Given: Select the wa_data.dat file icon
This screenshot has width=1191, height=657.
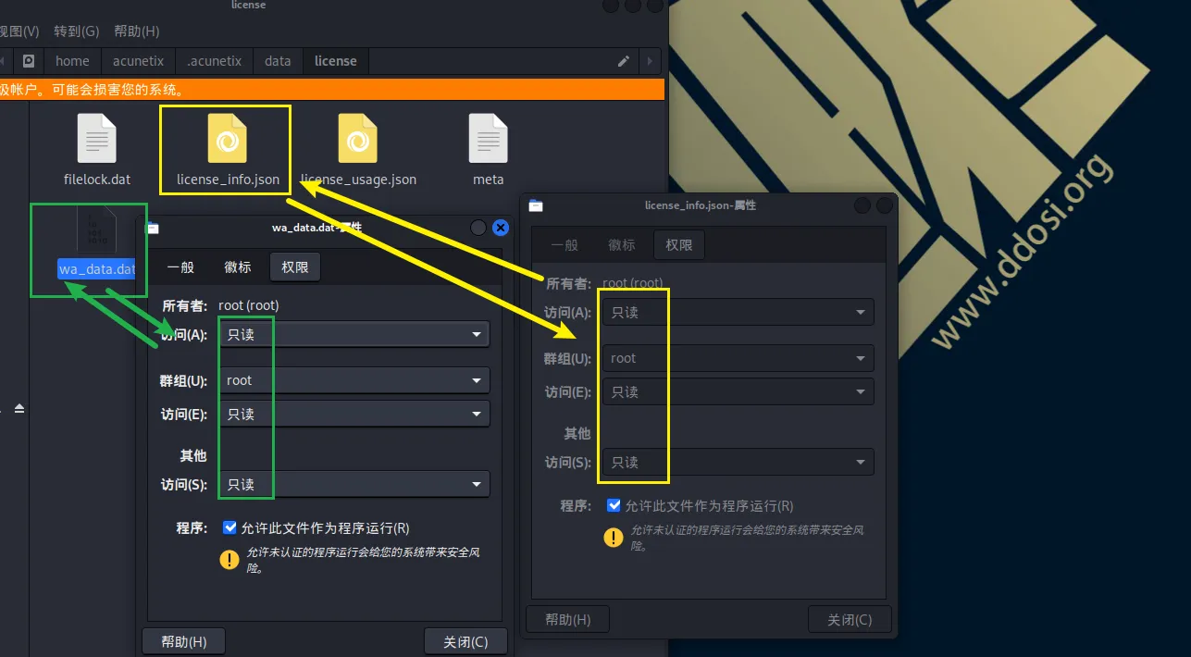Looking at the screenshot, I should (x=96, y=231).
